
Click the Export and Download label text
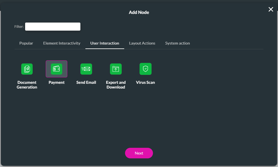[x=116, y=85]
